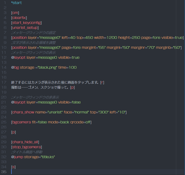Click line number 25 in the gutter

tap(4, 122)
